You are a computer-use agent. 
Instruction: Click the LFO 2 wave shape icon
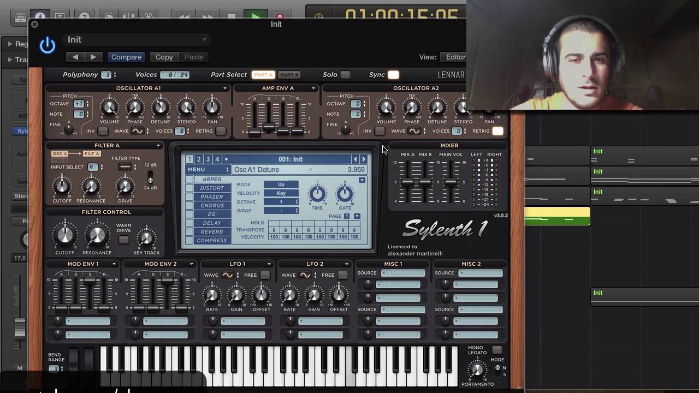pos(305,275)
